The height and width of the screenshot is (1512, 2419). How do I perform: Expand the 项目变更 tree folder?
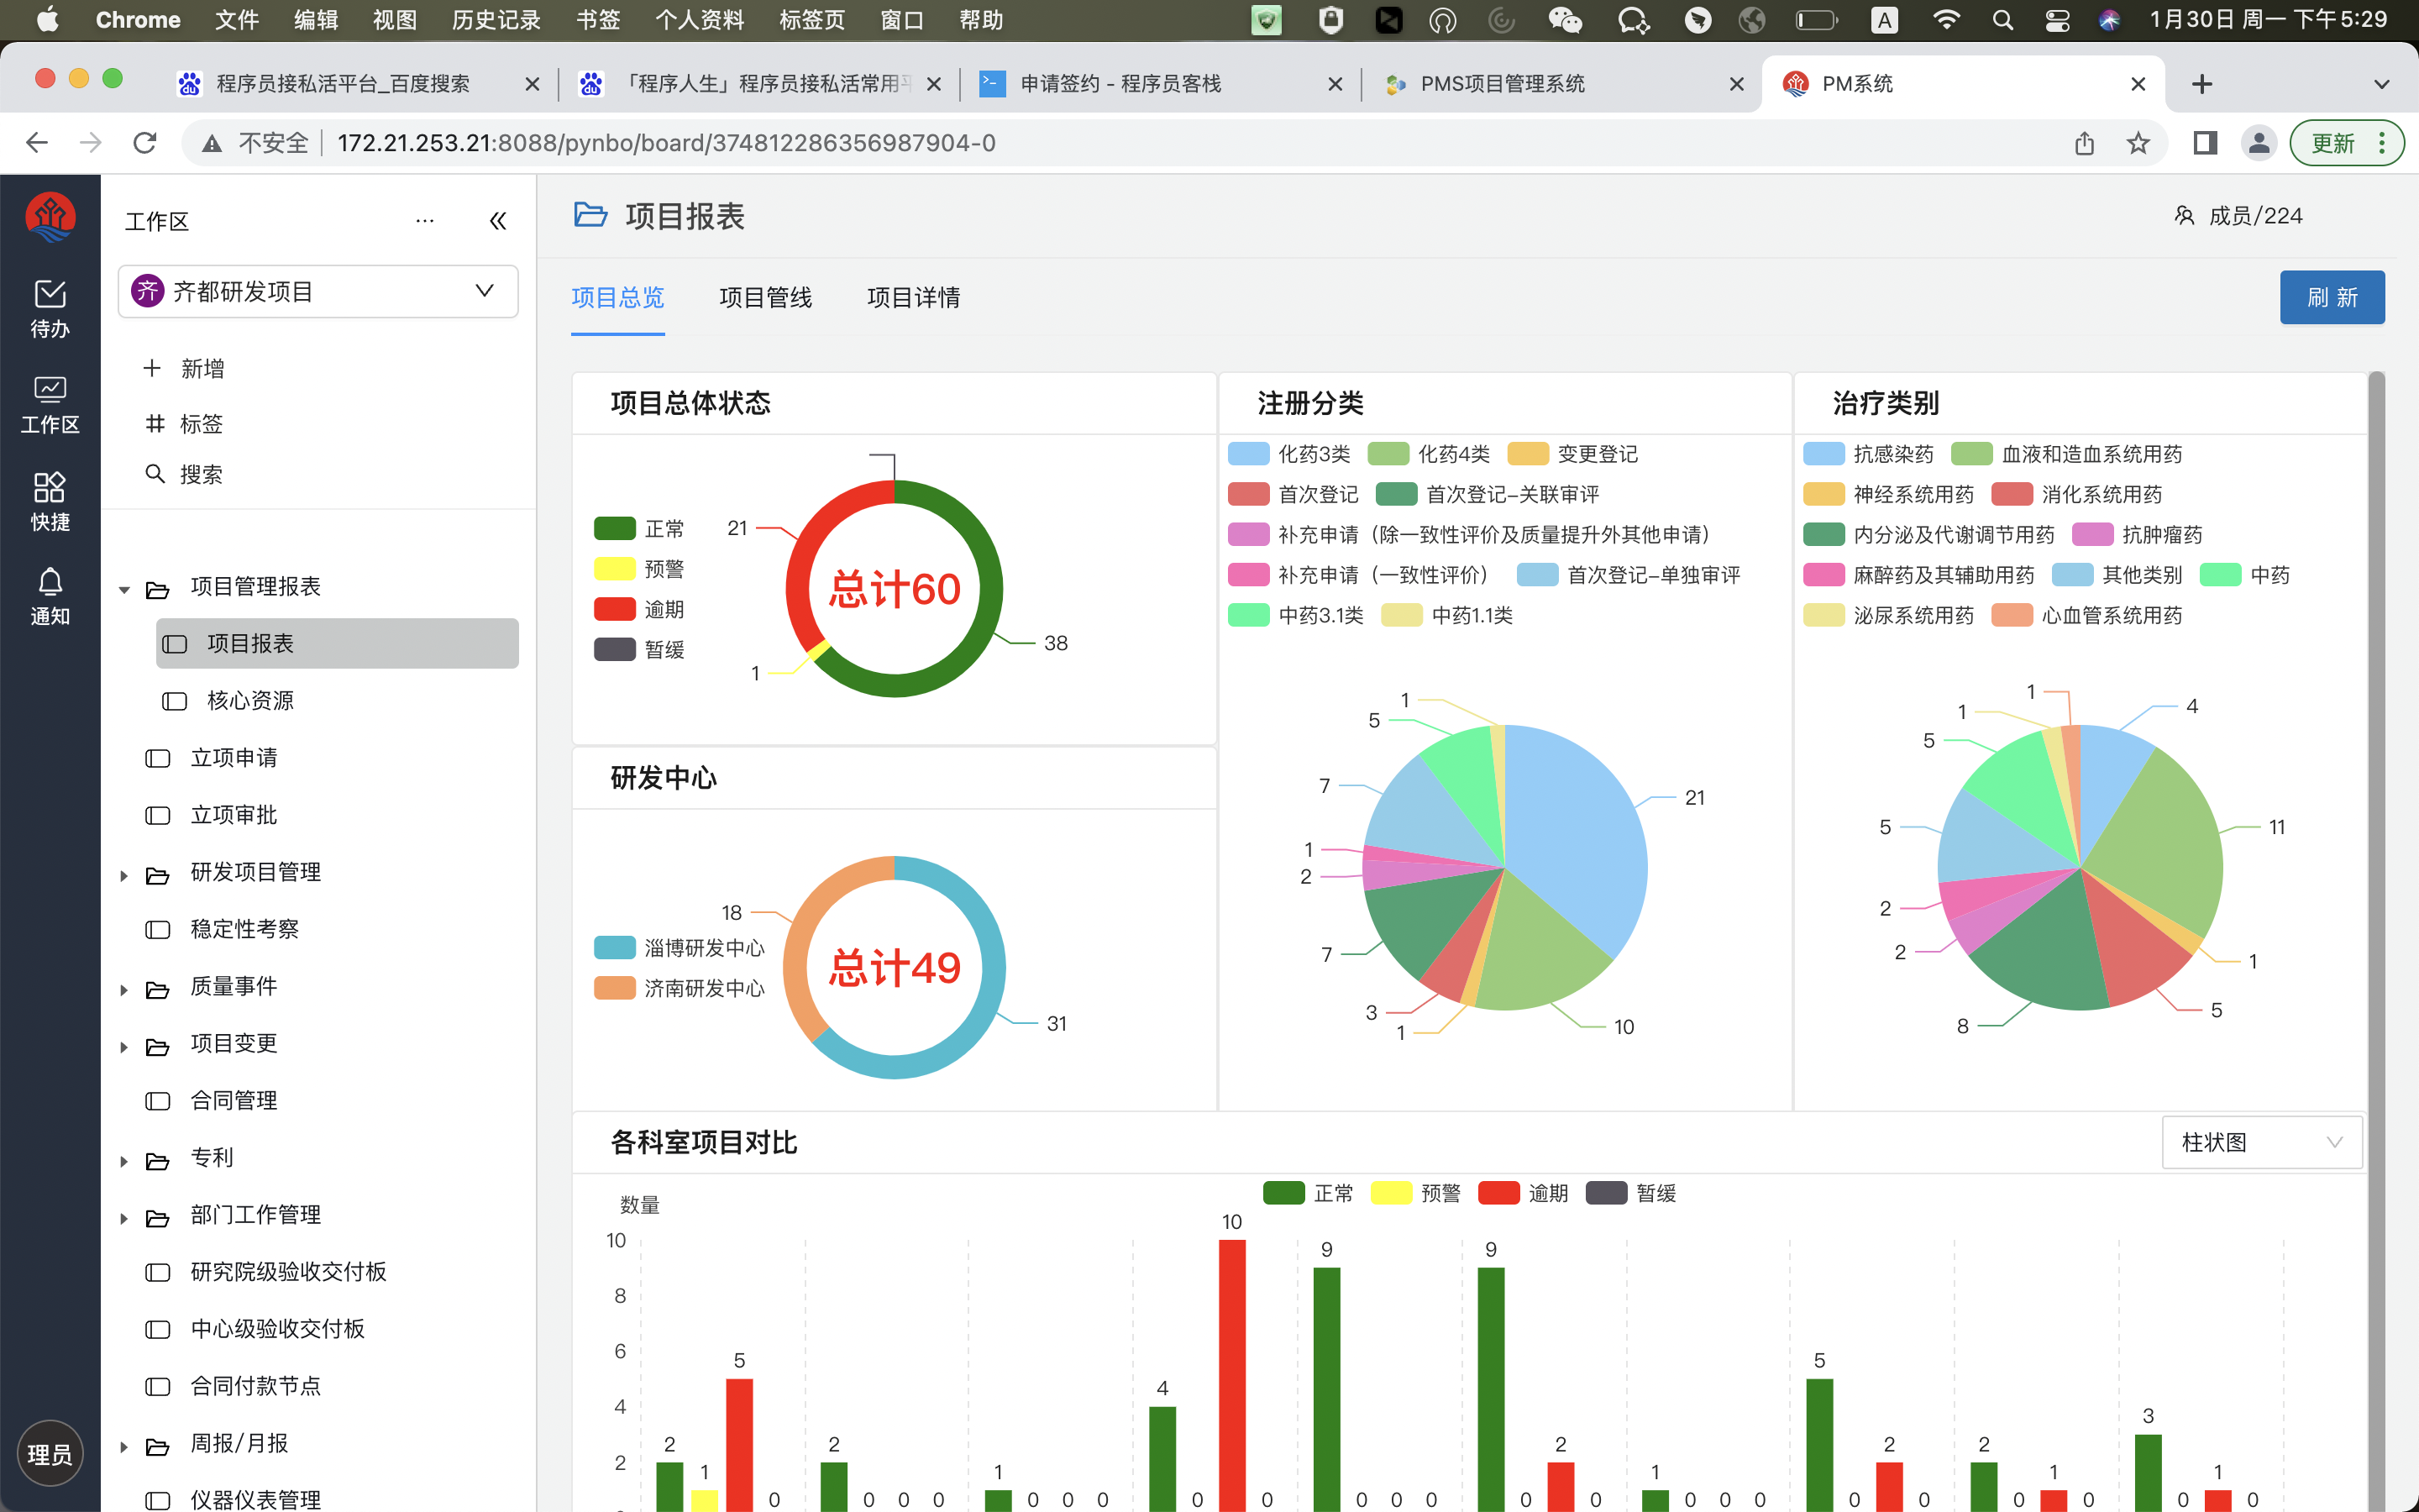[x=124, y=1047]
